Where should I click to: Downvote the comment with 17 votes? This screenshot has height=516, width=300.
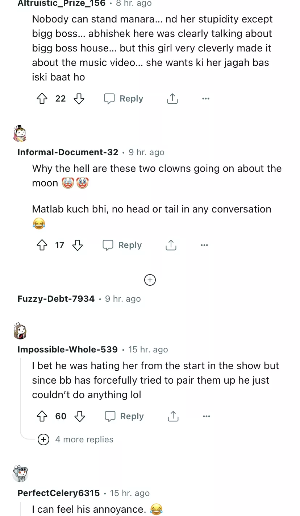click(78, 245)
